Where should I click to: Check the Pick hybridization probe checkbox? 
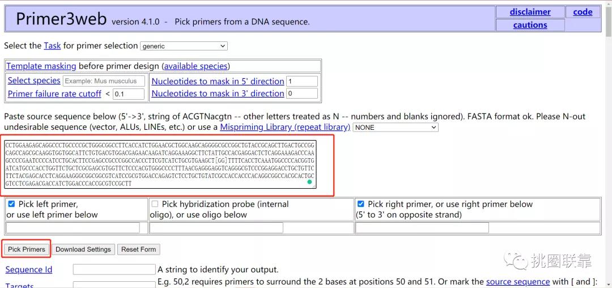point(155,204)
